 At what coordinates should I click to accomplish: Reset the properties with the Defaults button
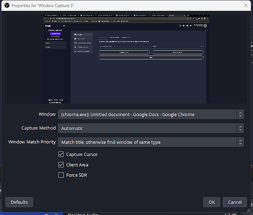(x=19, y=202)
